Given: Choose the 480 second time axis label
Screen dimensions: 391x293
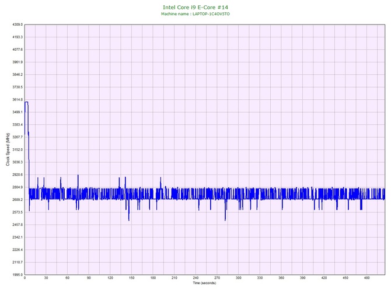Looking at the screenshot, I should [x=366, y=278].
